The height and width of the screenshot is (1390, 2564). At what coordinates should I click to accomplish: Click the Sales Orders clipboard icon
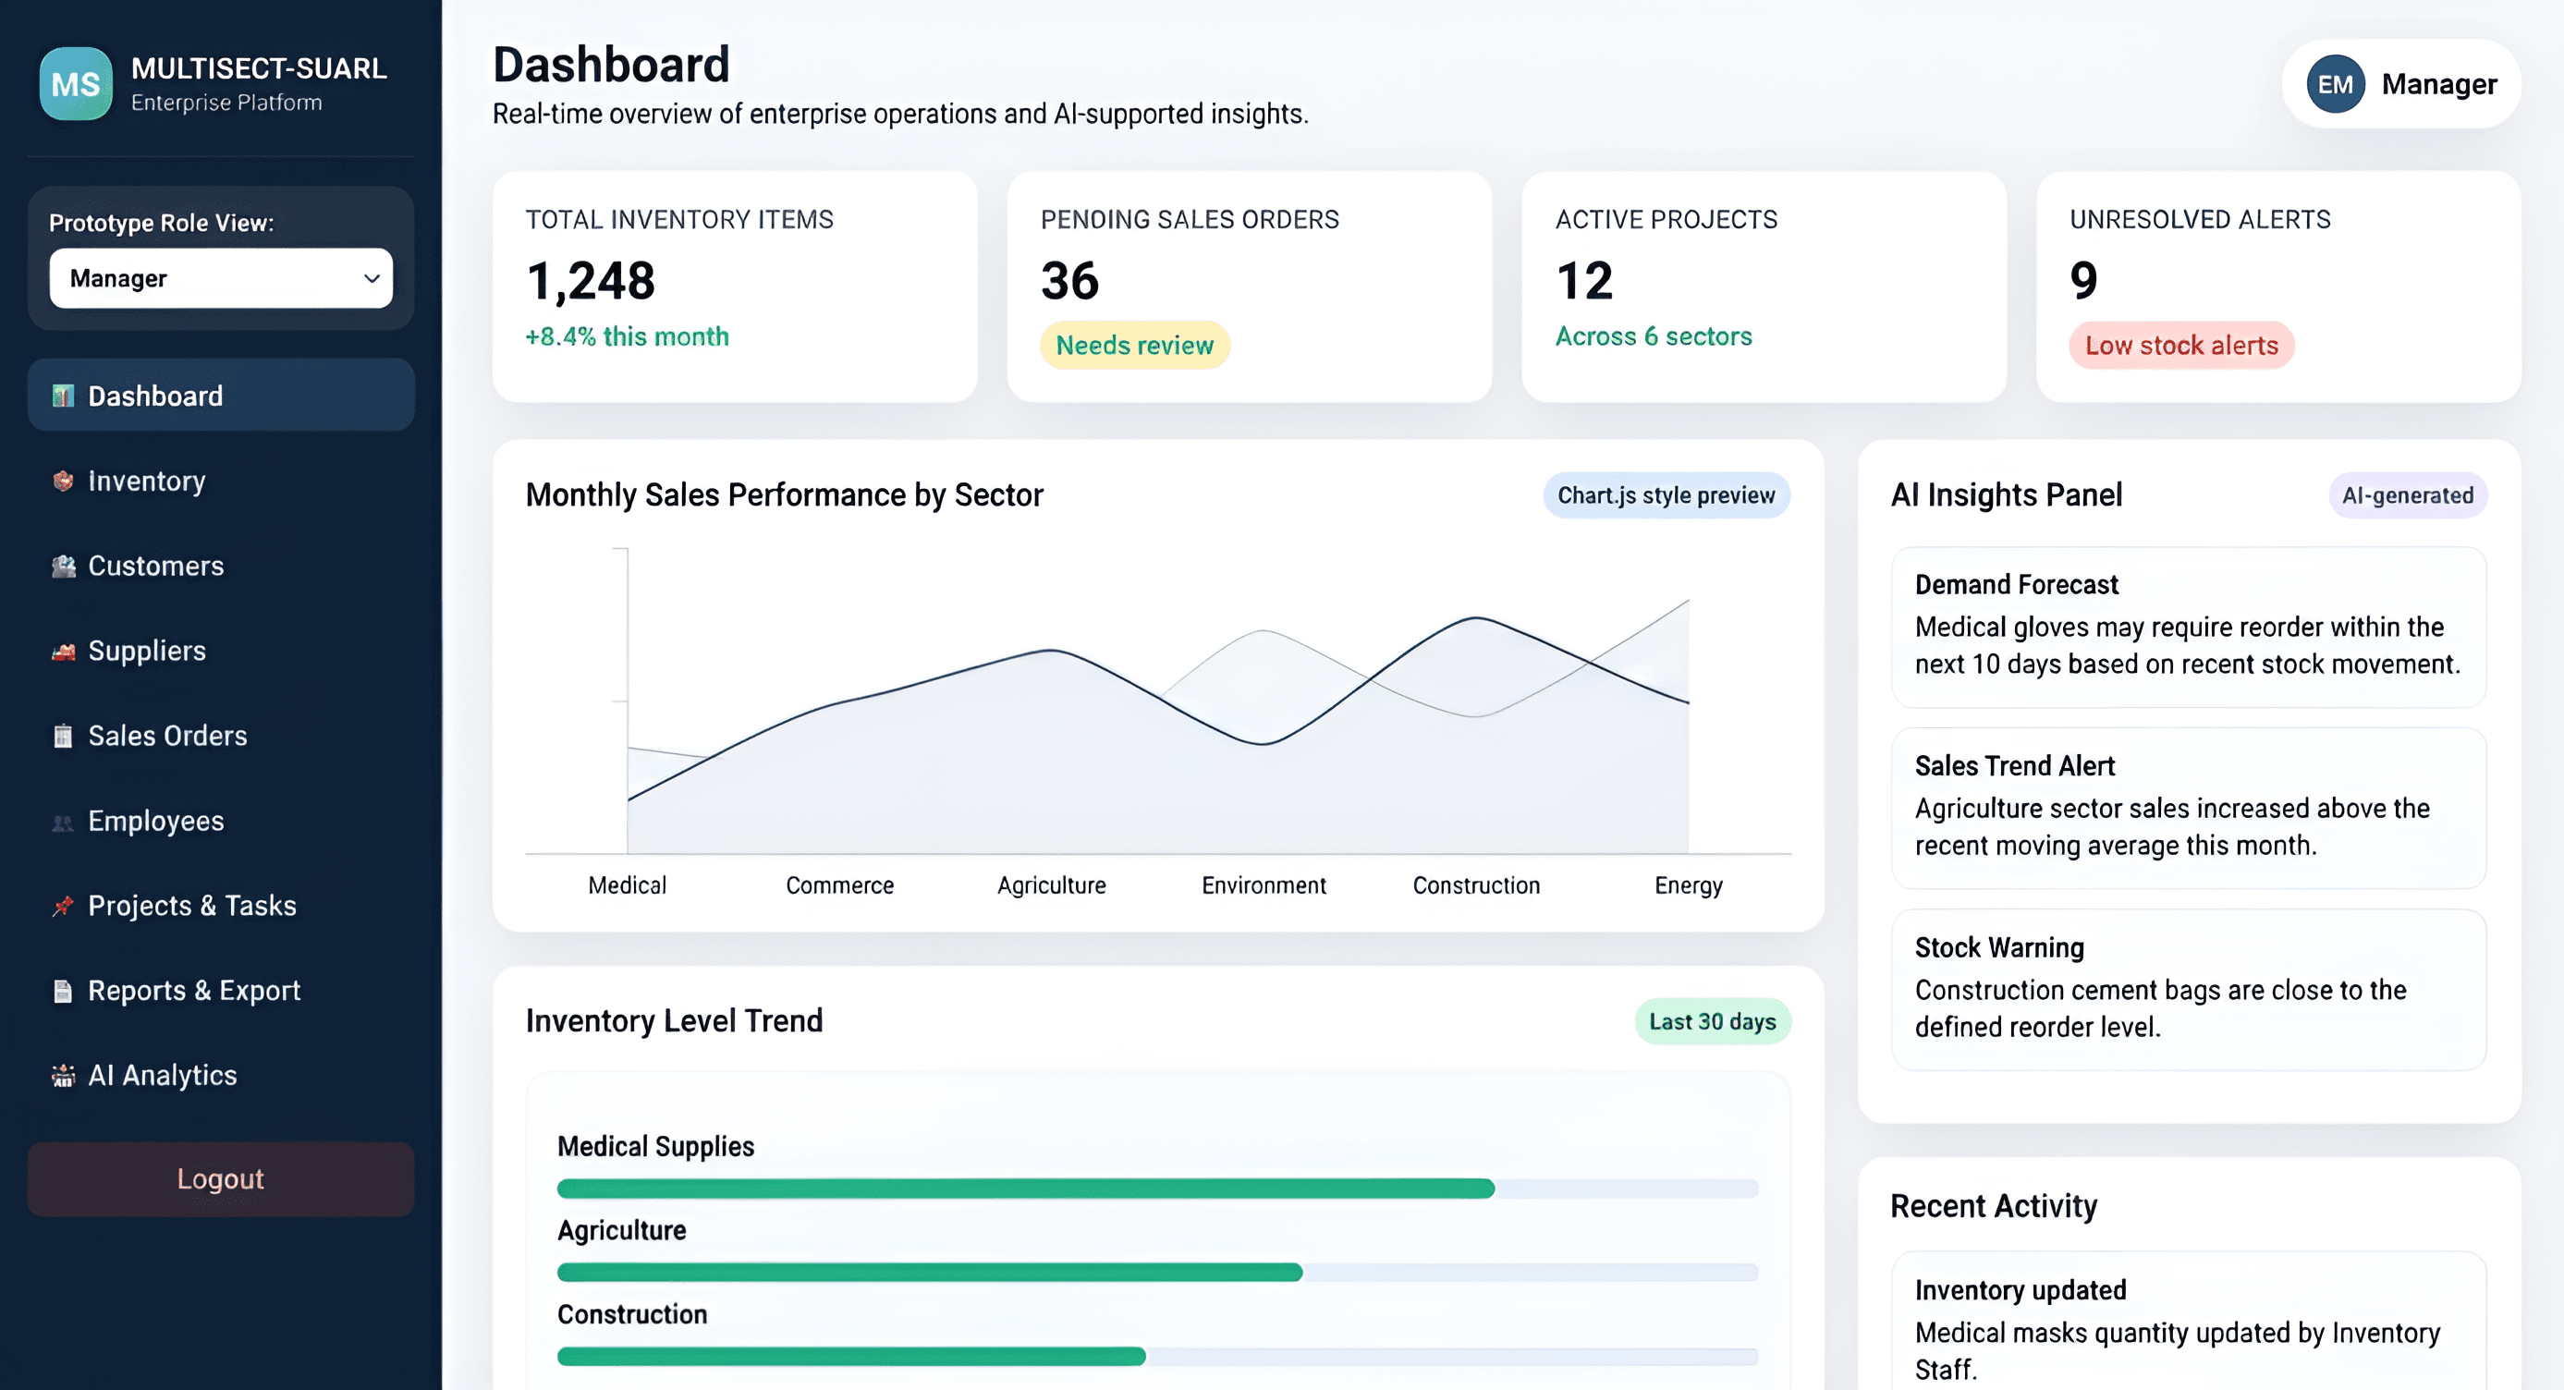63,737
